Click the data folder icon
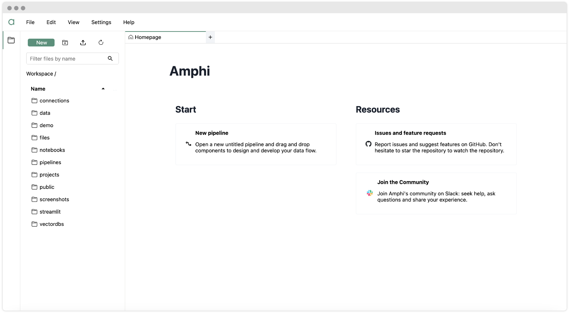The height and width of the screenshot is (313, 569). click(x=34, y=113)
